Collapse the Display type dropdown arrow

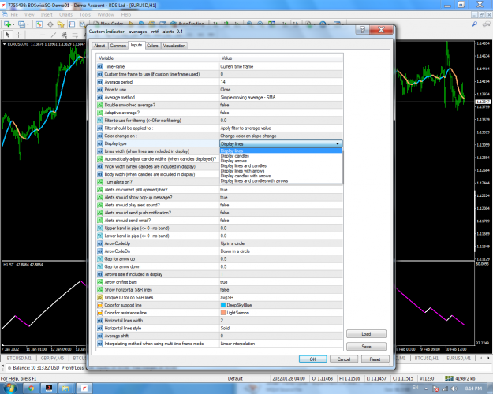tap(338, 143)
